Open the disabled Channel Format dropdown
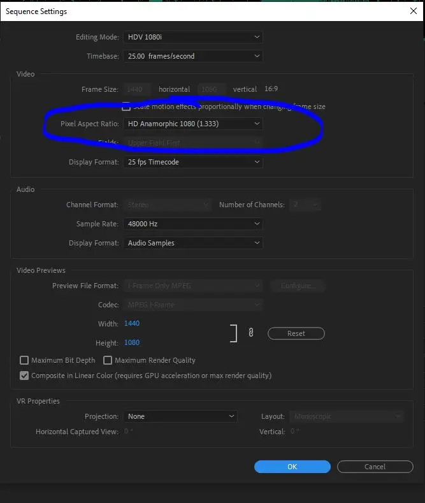425x503 pixels. pos(168,205)
